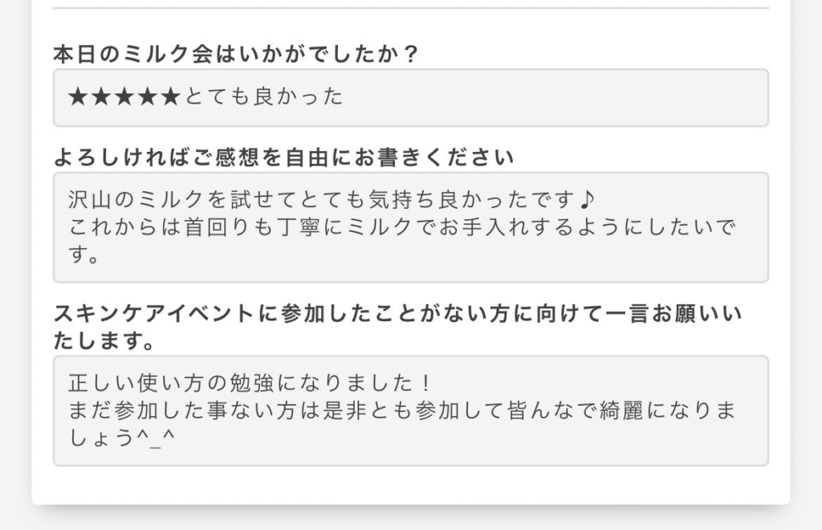822x530 pixels.
Task: Click the line 沢山のミルクを試せて in feedback
Action: (332, 199)
